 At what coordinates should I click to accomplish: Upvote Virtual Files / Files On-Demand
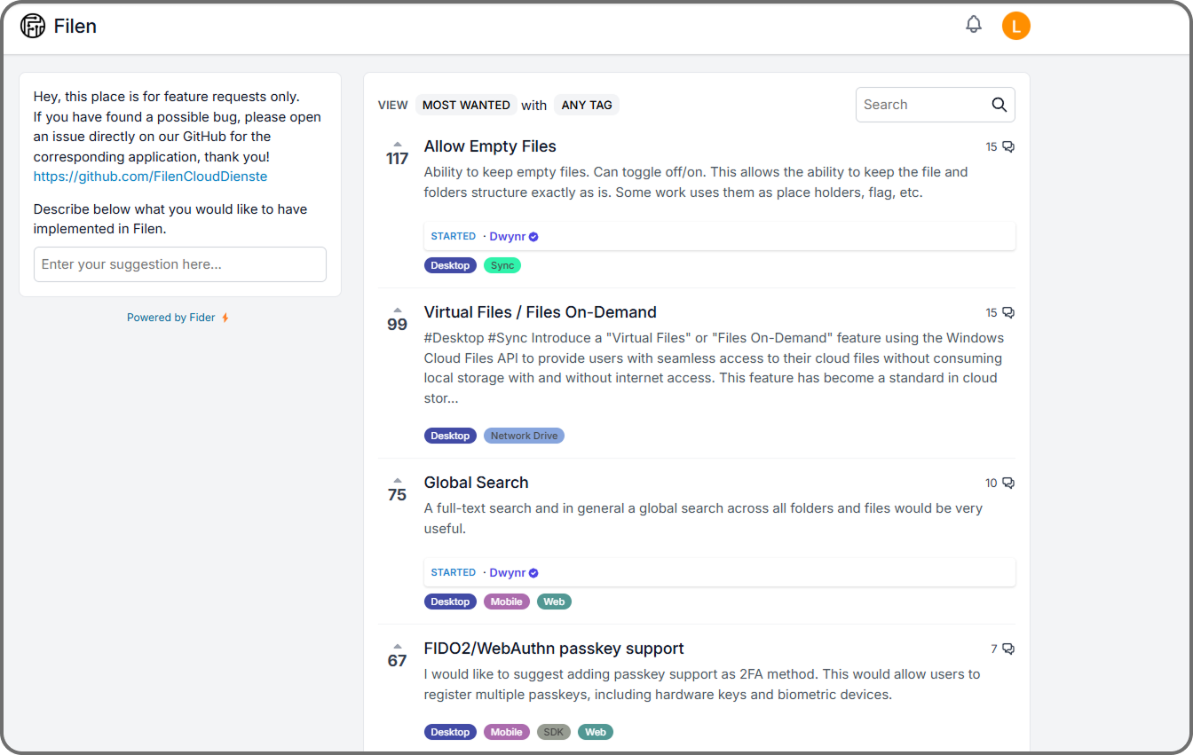click(398, 311)
